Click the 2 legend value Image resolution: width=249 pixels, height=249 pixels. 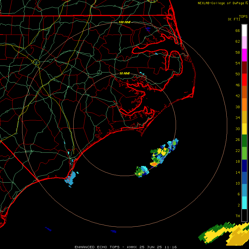pos(239,205)
